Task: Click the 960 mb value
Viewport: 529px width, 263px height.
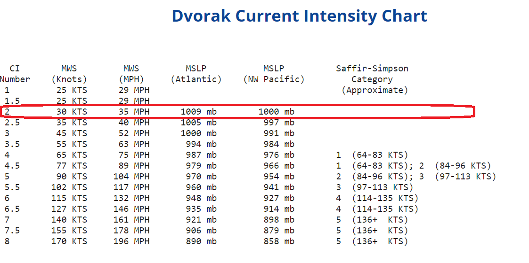Action: [201, 187]
